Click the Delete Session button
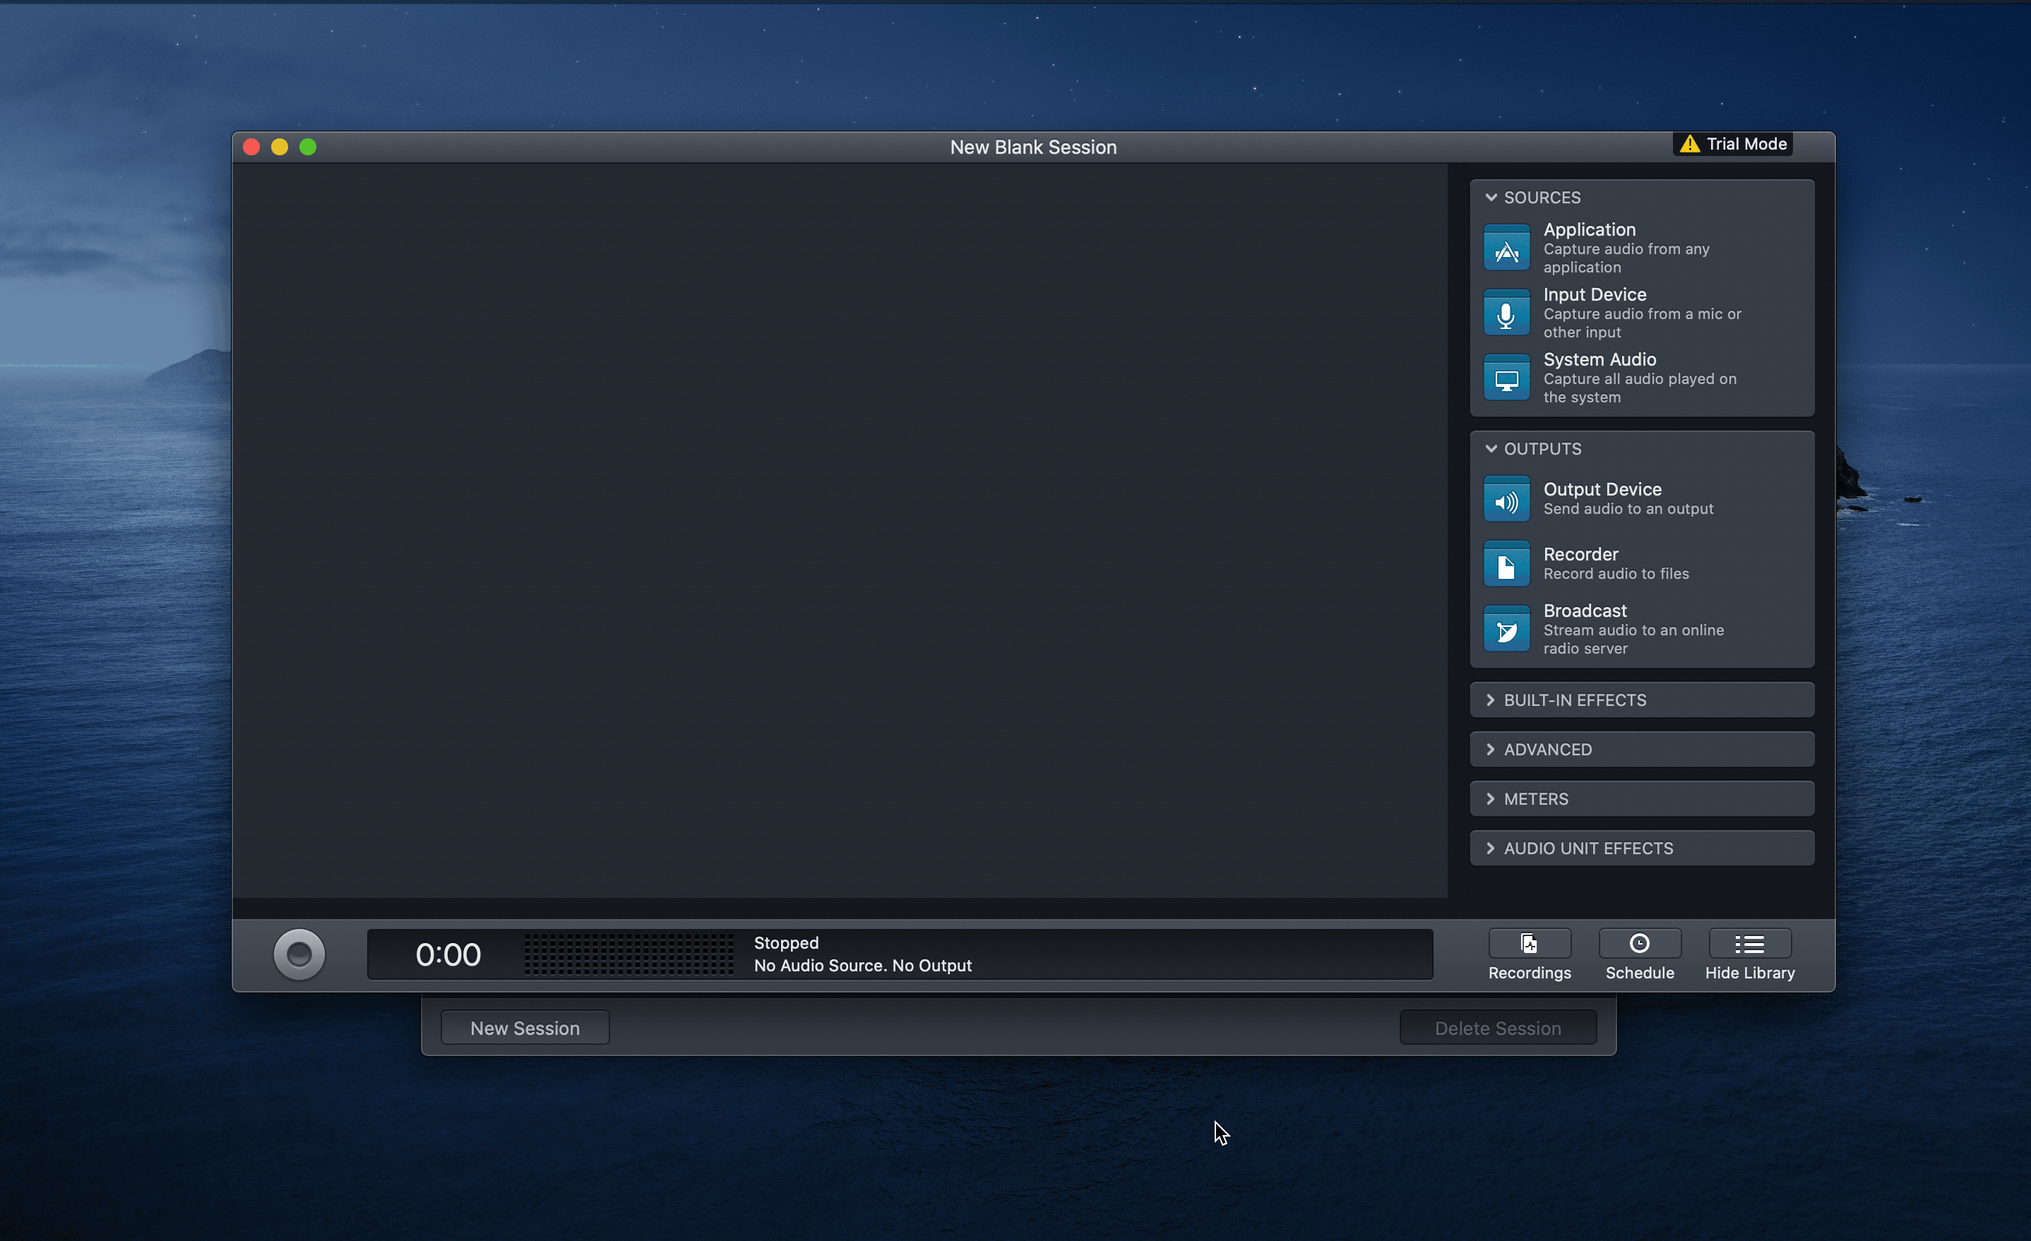Viewport: 2031px width, 1241px height. pyautogui.click(x=1498, y=1029)
